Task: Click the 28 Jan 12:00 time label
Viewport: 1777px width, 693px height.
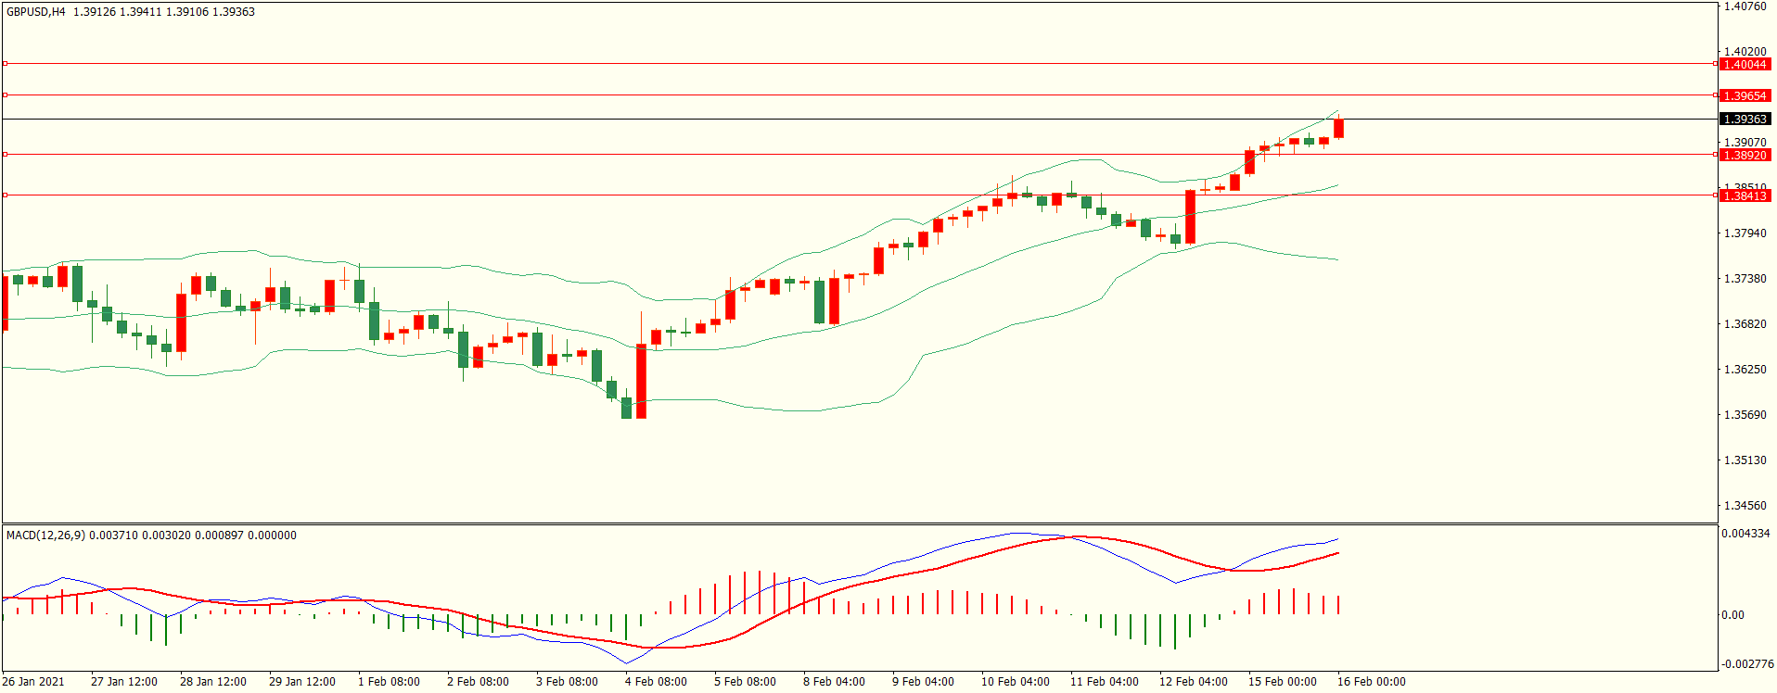Action: tap(213, 682)
